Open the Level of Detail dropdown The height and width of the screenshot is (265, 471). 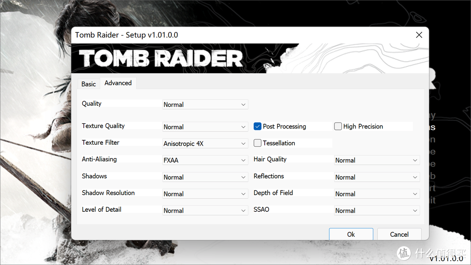pos(205,211)
